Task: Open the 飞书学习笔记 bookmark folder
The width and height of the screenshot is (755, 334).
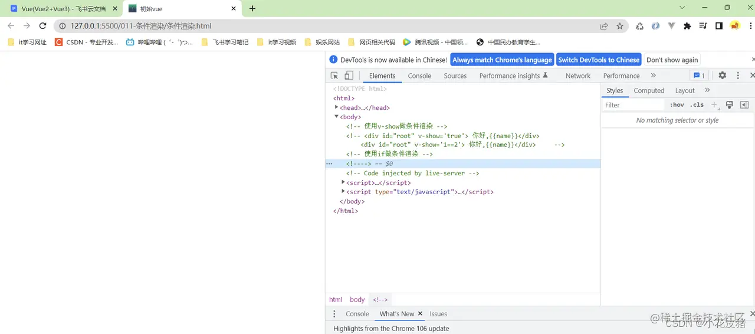Action: click(225, 42)
